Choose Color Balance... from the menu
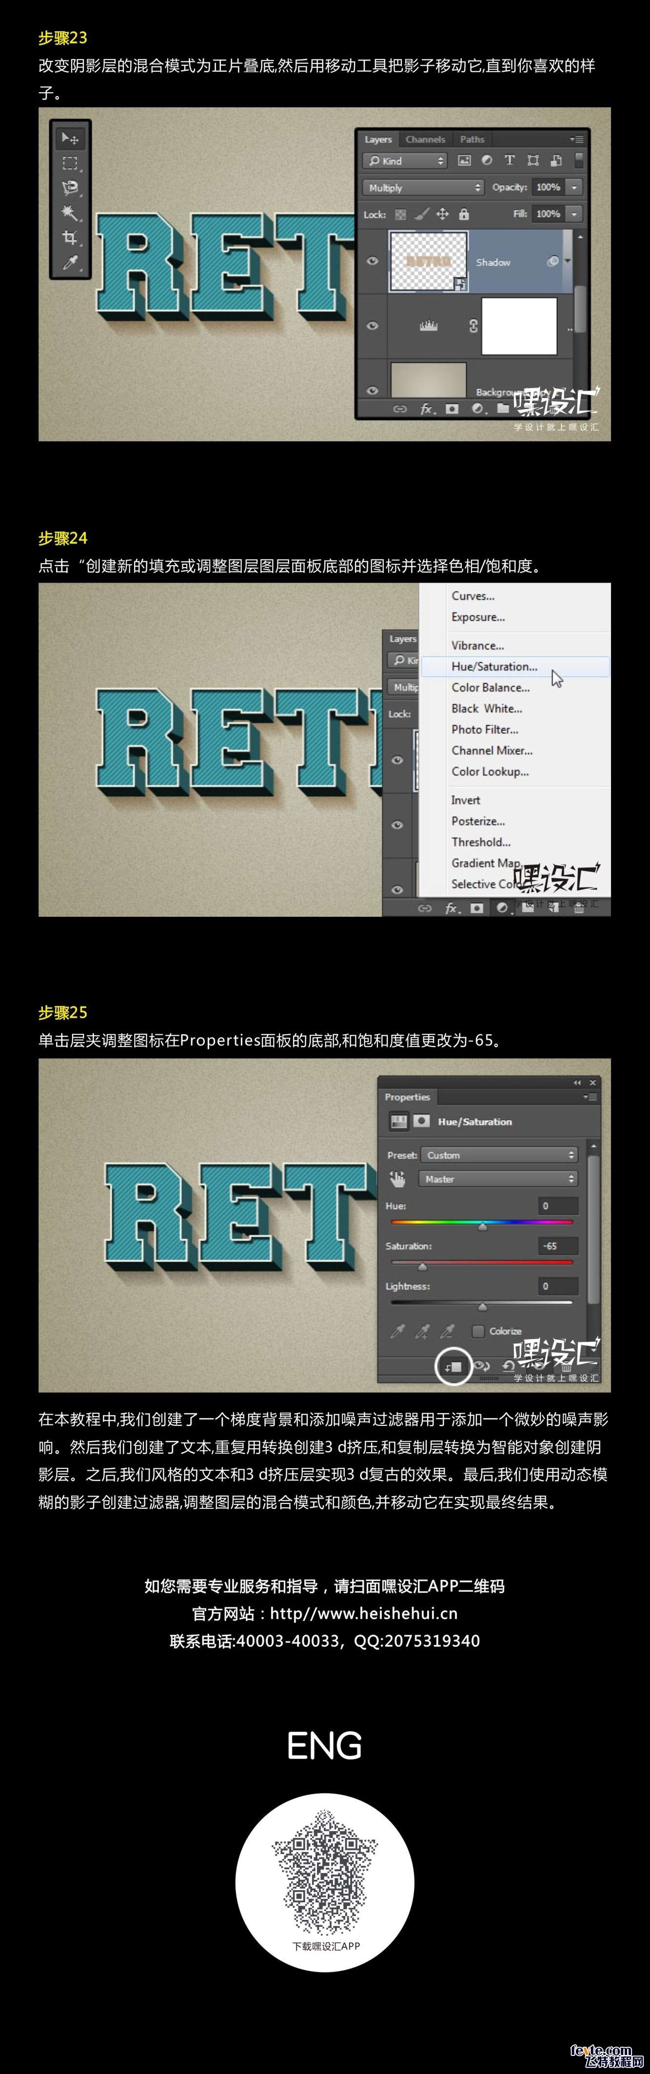Viewport: 650px width, 2074px height. (491, 688)
